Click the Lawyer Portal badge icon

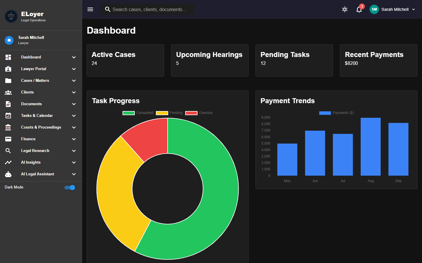8,69
